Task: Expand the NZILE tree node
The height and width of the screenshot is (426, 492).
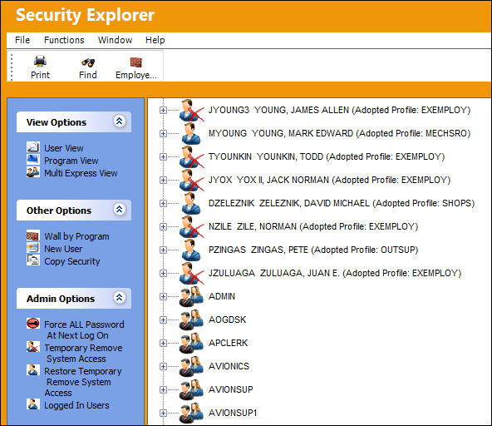Action: point(163,226)
